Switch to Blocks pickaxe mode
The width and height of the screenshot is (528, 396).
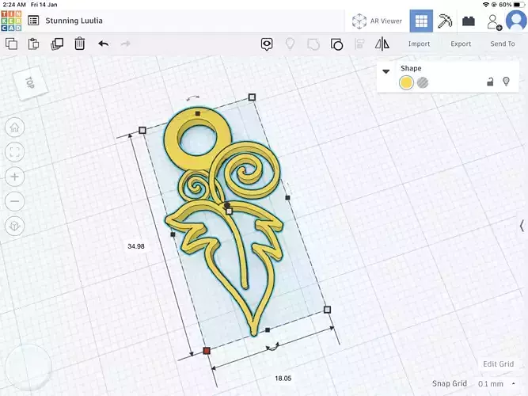point(445,21)
